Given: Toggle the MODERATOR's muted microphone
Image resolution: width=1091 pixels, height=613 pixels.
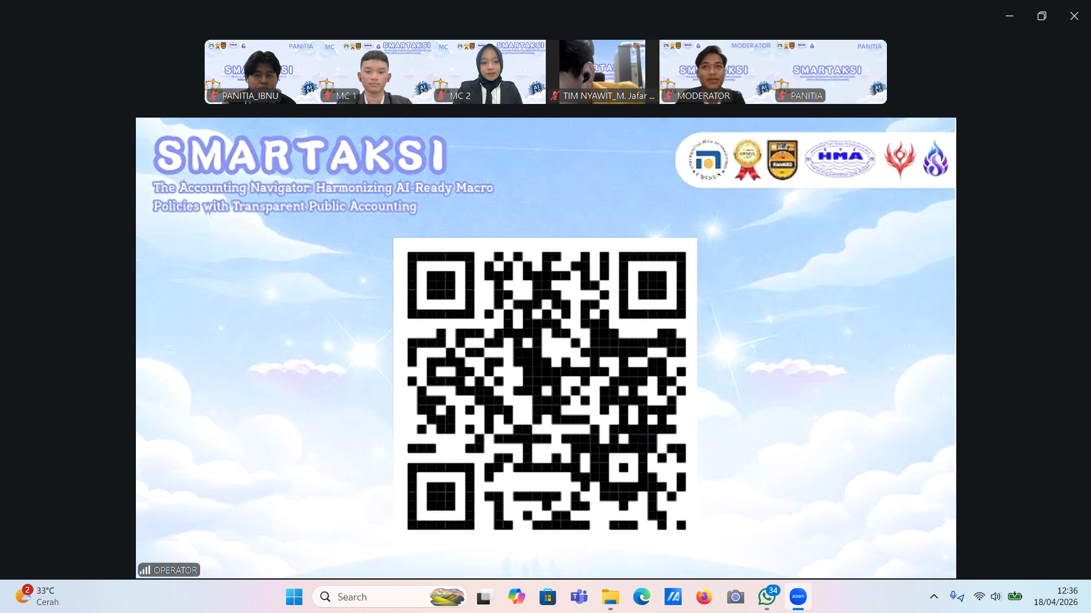Looking at the screenshot, I should 669,95.
